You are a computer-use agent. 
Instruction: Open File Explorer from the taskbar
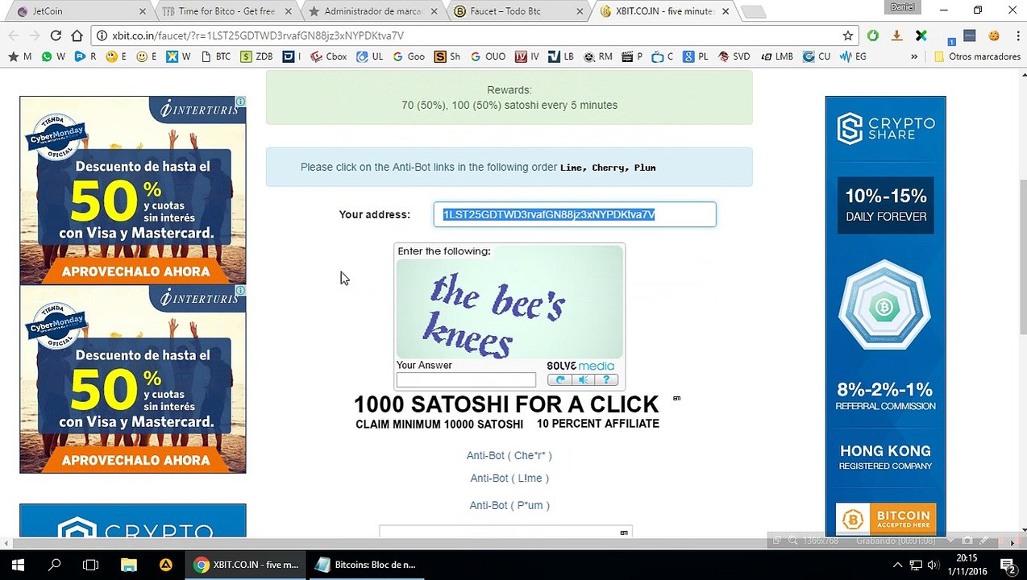pos(129,565)
